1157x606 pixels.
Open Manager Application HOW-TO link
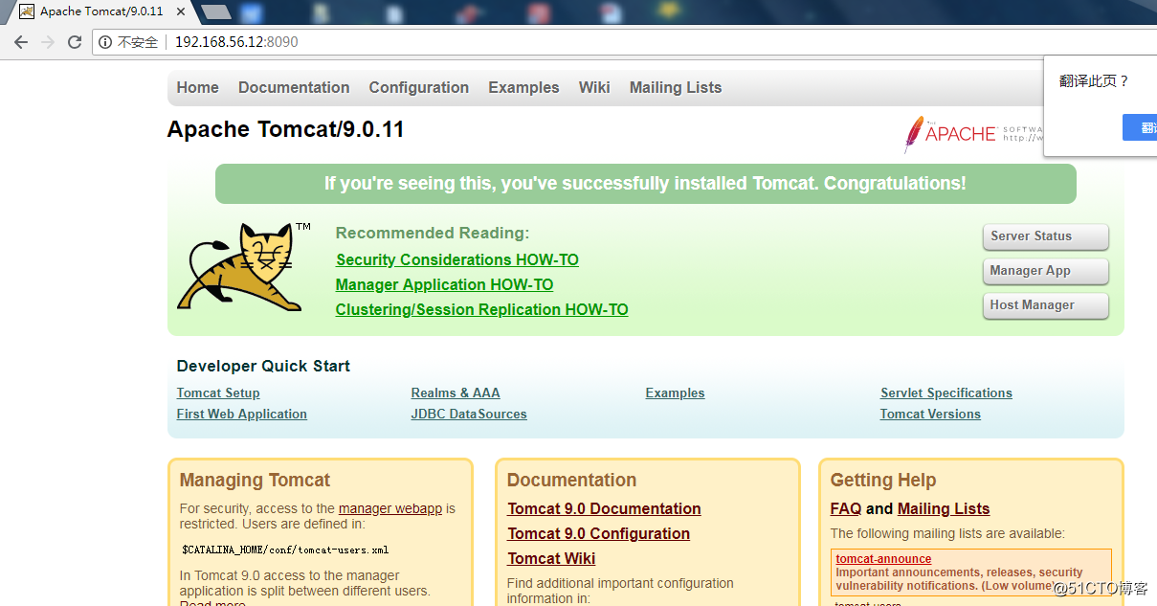pyautogui.click(x=444, y=285)
